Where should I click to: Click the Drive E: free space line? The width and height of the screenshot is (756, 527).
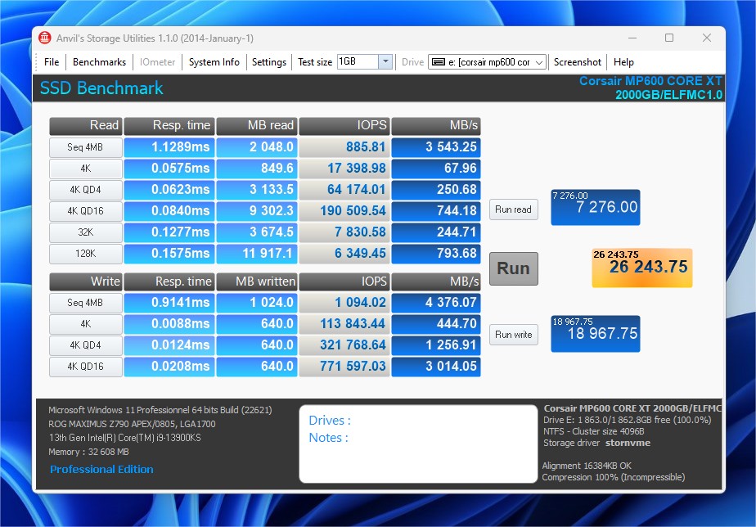[x=628, y=420]
